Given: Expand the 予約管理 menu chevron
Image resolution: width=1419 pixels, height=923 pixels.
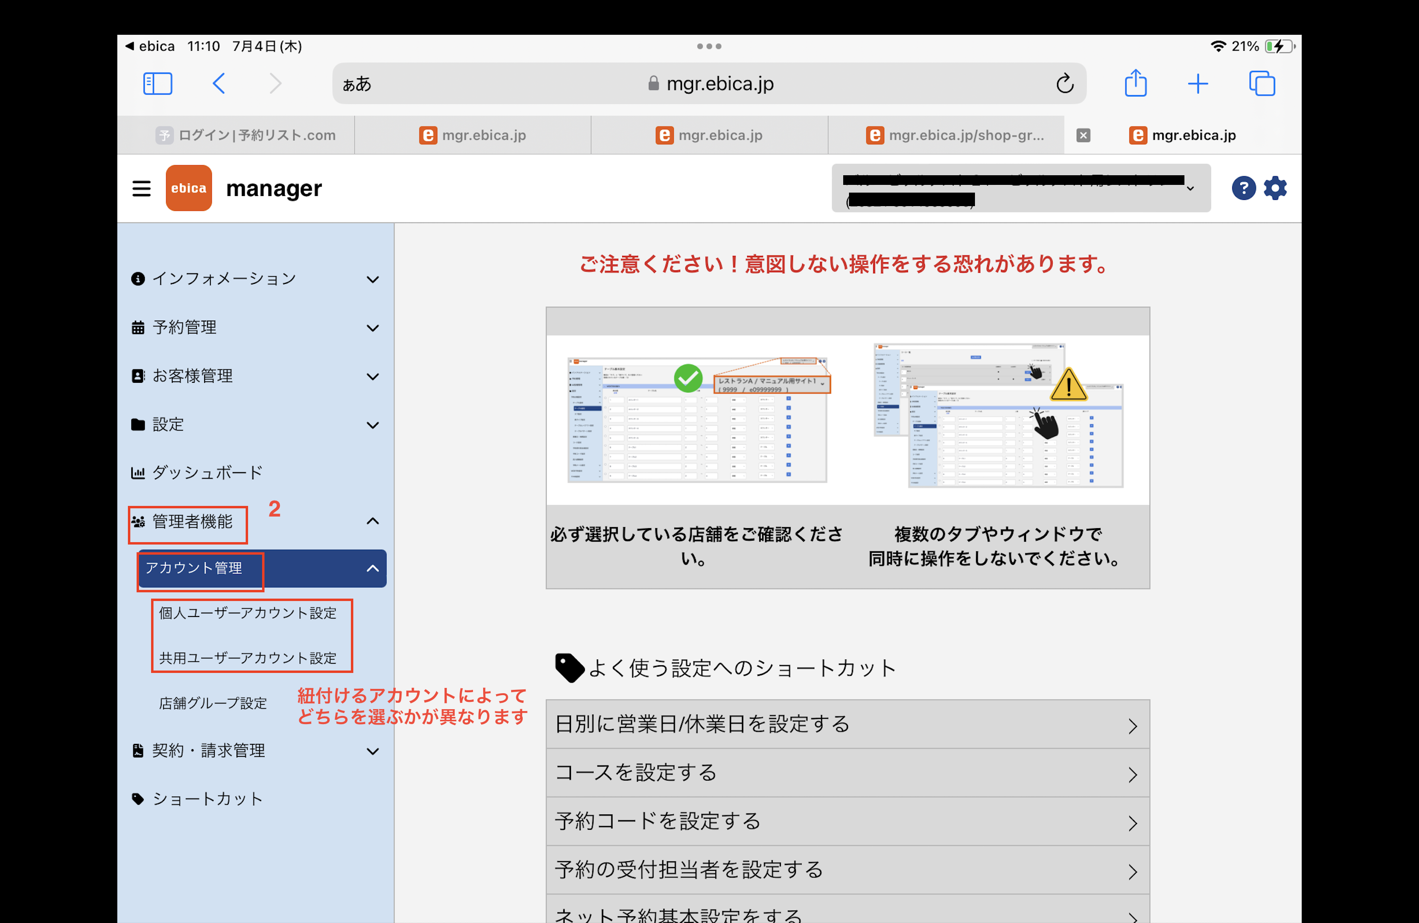Looking at the screenshot, I should [373, 328].
